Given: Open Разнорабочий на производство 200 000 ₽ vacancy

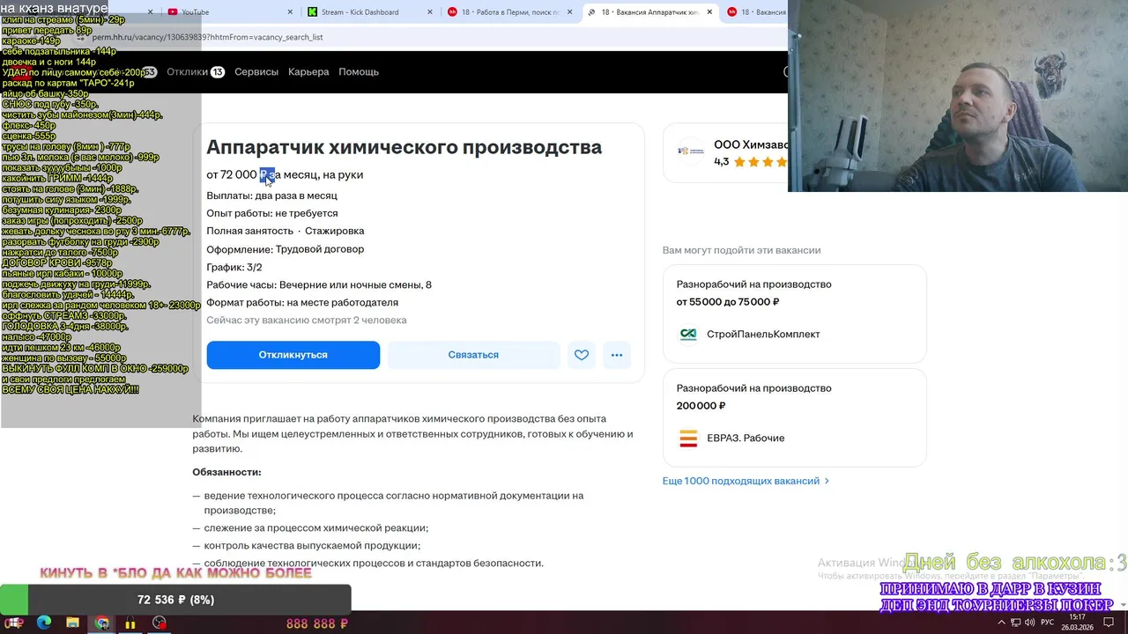Looking at the screenshot, I should tap(794, 417).
